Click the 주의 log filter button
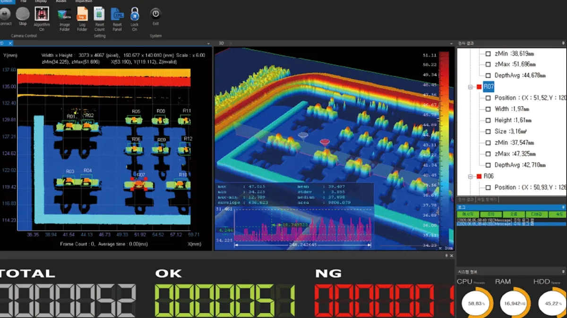This screenshot has height=318, width=567. 490,214
